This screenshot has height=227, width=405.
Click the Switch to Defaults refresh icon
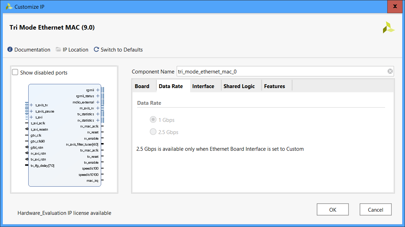(96, 49)
